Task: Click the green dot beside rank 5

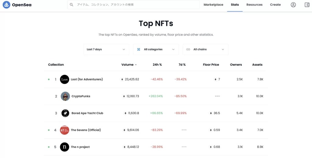Action: coord(49,147)
